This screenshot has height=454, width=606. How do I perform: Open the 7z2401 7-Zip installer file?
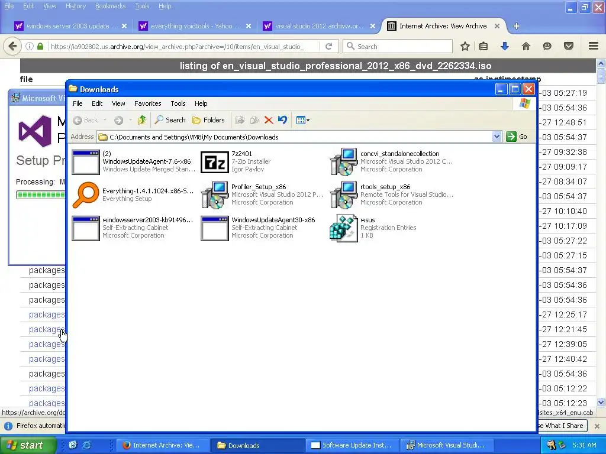coord(214,161)
